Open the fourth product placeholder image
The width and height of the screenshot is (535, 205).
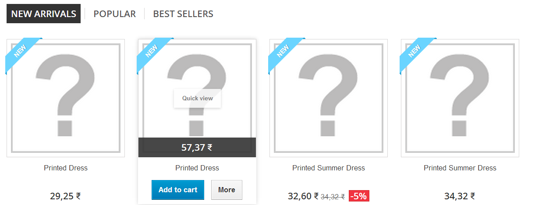click(x=460, y=98)
